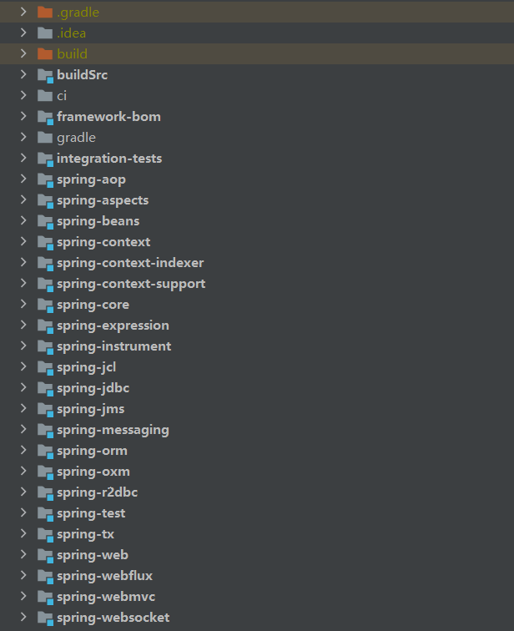Select the spring-r2dbc module label
Image resolution: width=514 pixels, height=631 pixels.
pyautogui.click(x=97, y=492)
